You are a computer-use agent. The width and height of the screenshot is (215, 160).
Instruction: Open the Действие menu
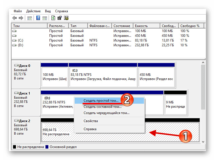coord(34,11)
